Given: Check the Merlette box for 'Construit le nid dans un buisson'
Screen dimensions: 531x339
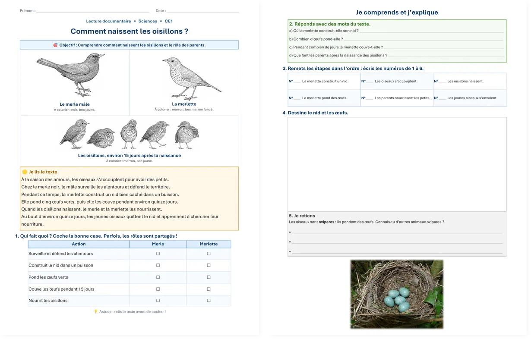Looking at the screenshot, I should point(209,265).
